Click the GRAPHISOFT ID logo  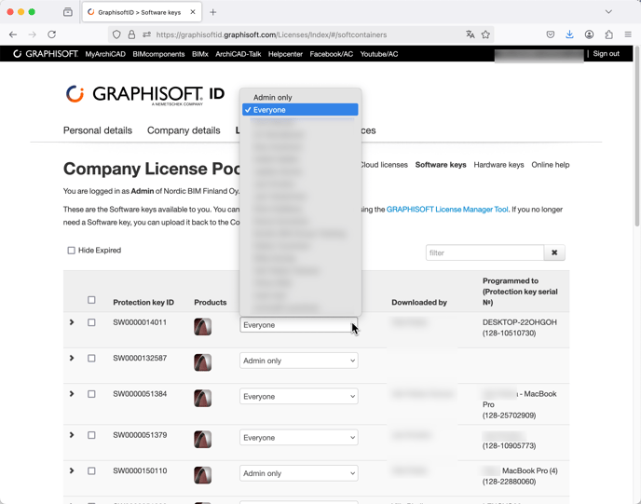(x=145, y=95)
